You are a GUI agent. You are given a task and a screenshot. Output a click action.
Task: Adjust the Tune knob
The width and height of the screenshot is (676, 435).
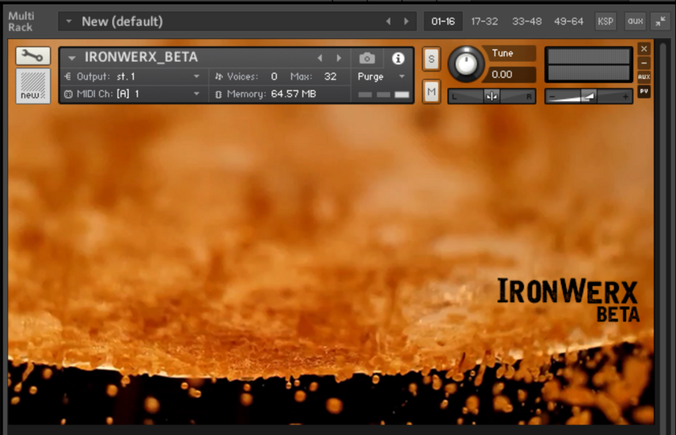point(466,65)
